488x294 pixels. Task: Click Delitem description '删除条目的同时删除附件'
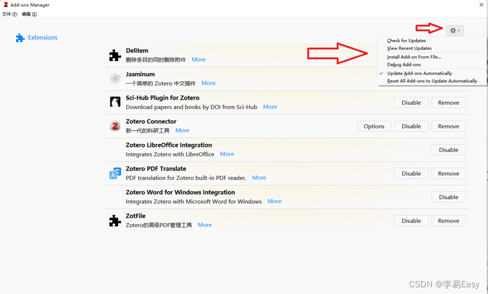(156, 60)
